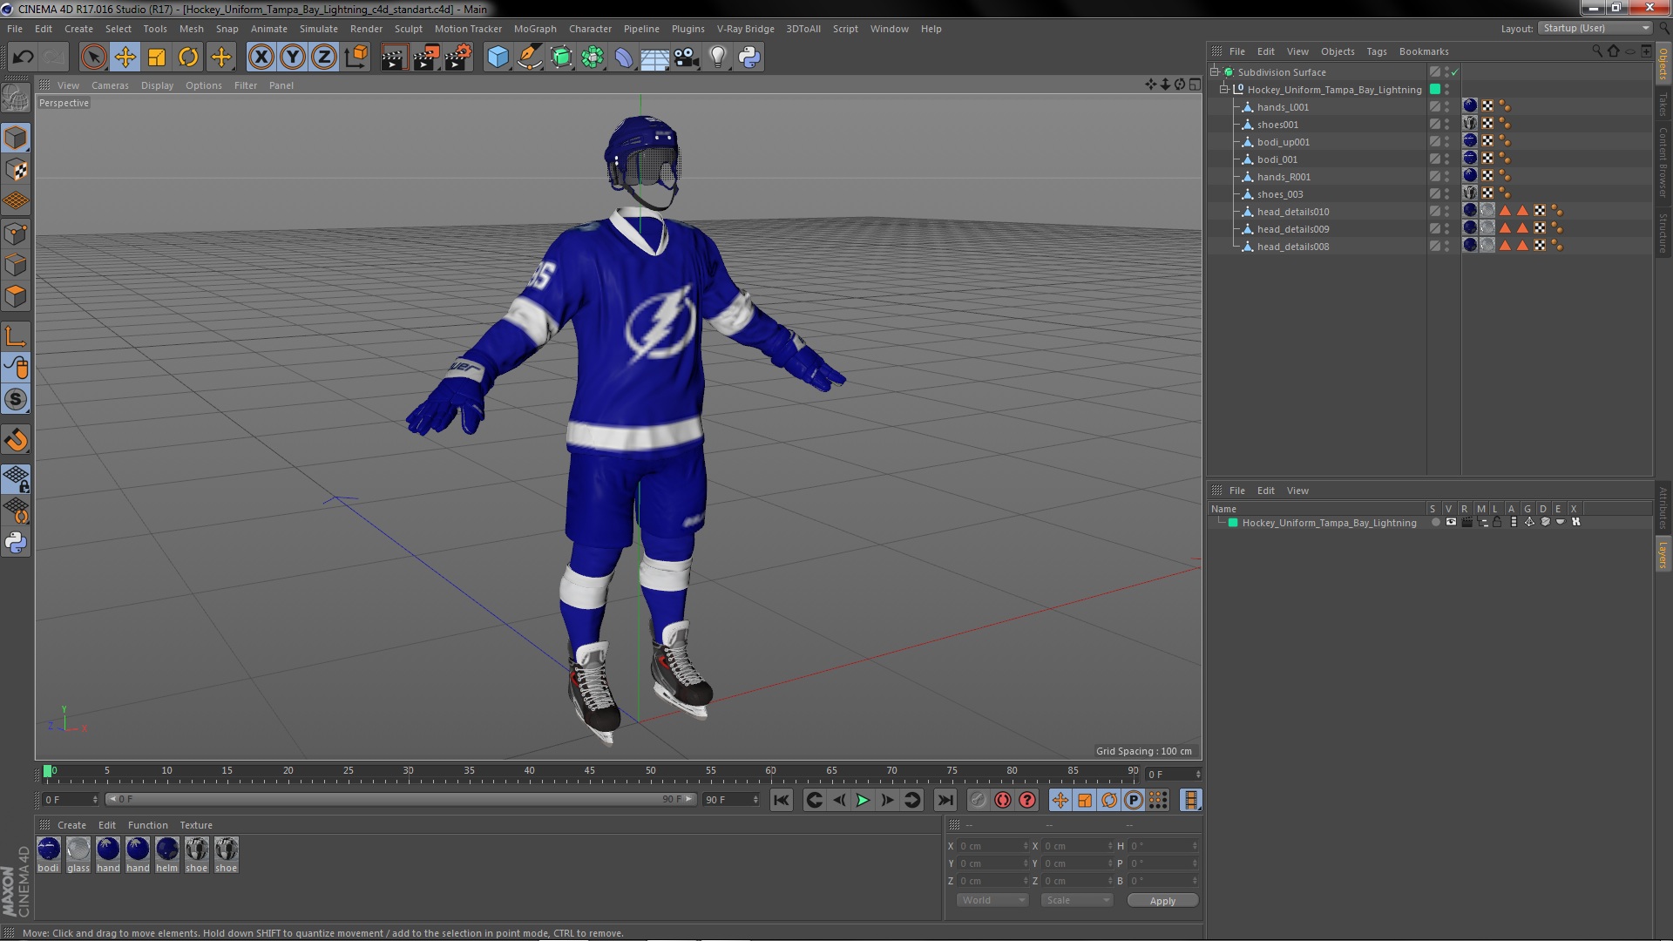1673x941 pixels.
Task: Go to end of animation
Action: pyautogui.click(x=945, y=800)
